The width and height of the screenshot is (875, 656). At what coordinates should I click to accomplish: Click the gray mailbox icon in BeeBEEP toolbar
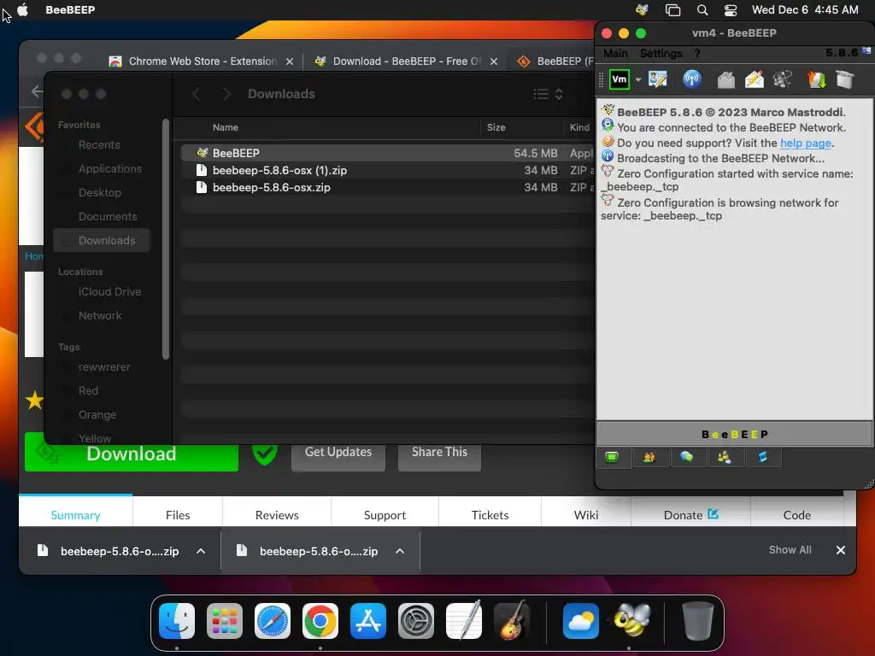[x=725, y=79]
